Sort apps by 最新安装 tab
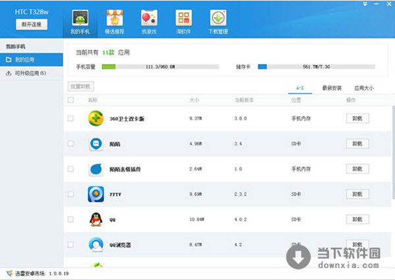 pyautogui.click(x=332, y=87)
